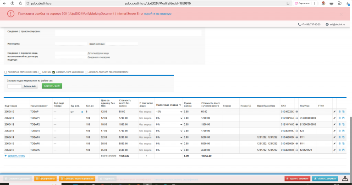Go back with browser back arrow
Viewport: 352px width, 185px height.
coord(4,3)
